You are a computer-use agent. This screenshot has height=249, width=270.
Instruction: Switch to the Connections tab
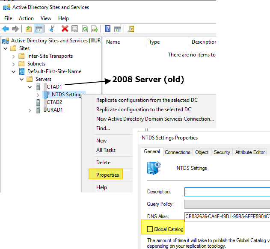point(178,152)
